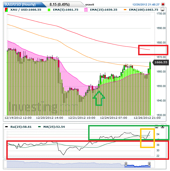The height and width of the screenshot is (171, 170).
Task: Click the XAU/USD red-green candle legend icon
Action: click(x=7, y=10)
